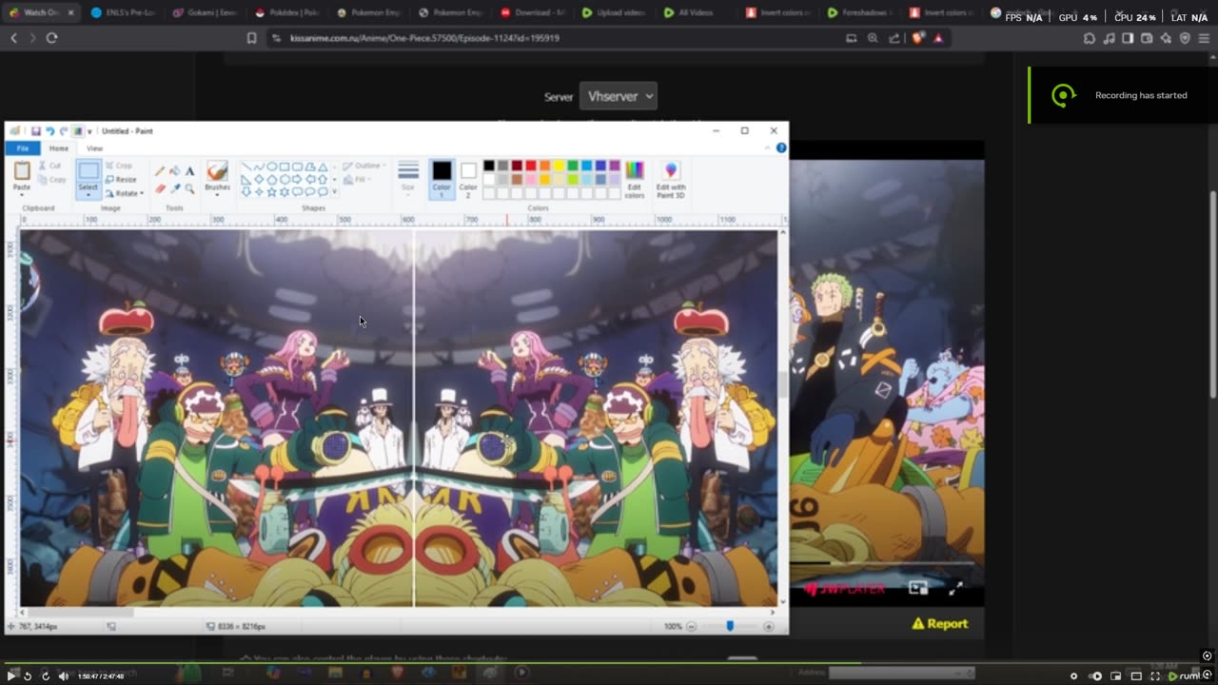Open Paint help question mark icon

(781, 148)
